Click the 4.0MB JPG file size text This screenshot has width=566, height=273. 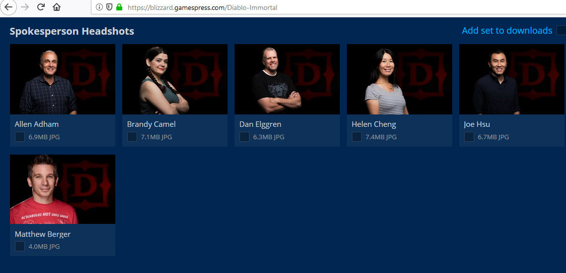pos(44,247)
